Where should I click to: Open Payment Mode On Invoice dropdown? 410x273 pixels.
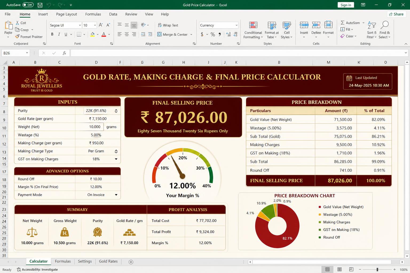coord(116,195)
